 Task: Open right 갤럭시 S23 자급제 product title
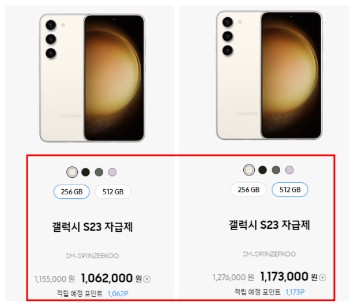269,225
